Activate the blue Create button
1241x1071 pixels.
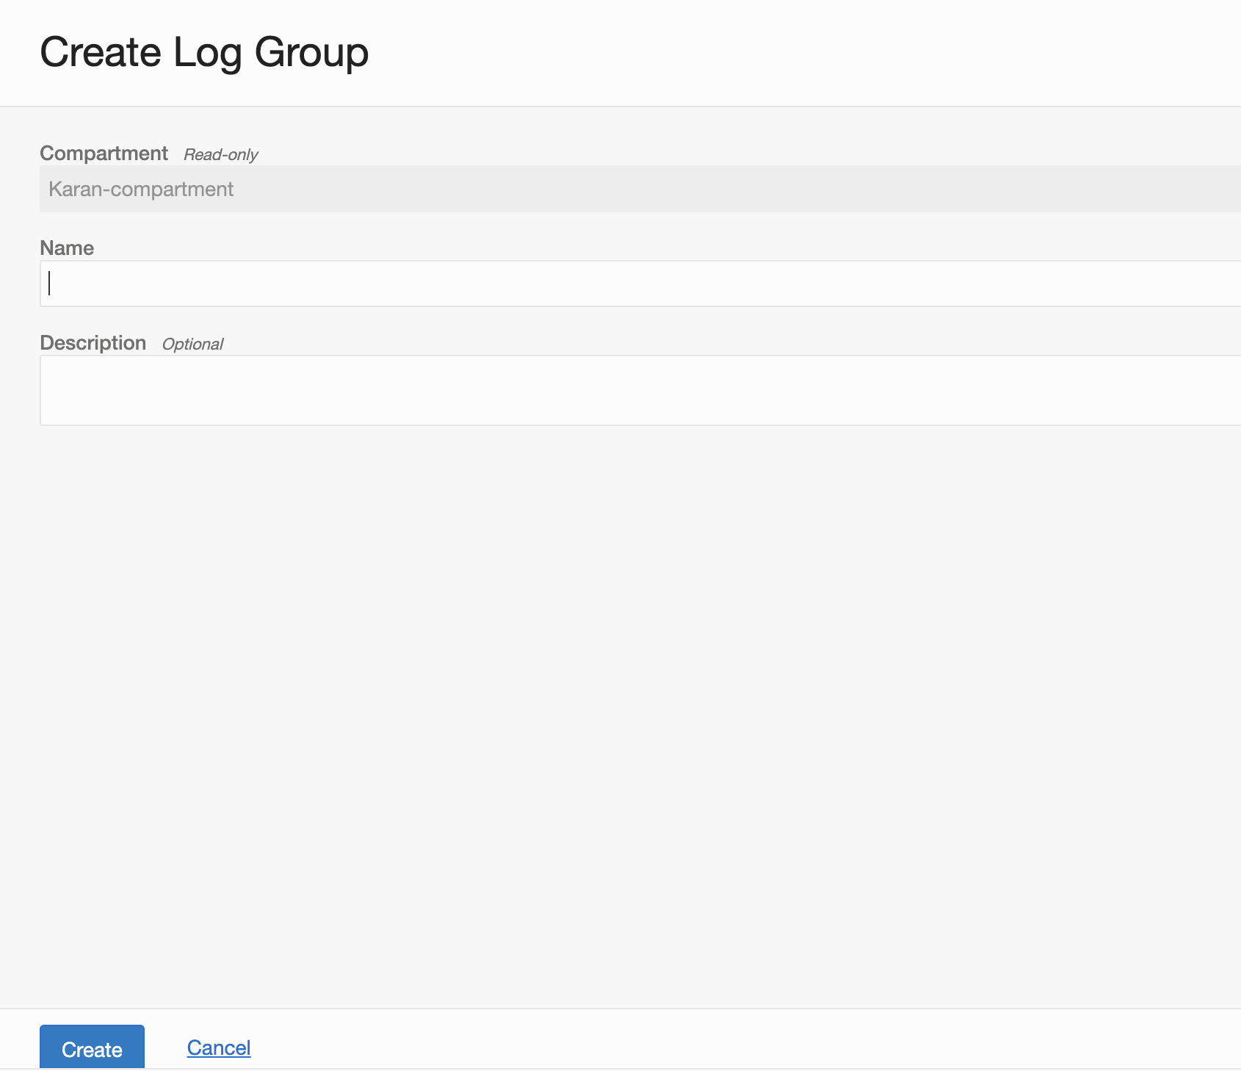pyautogui.click(x=92, y=1047)
